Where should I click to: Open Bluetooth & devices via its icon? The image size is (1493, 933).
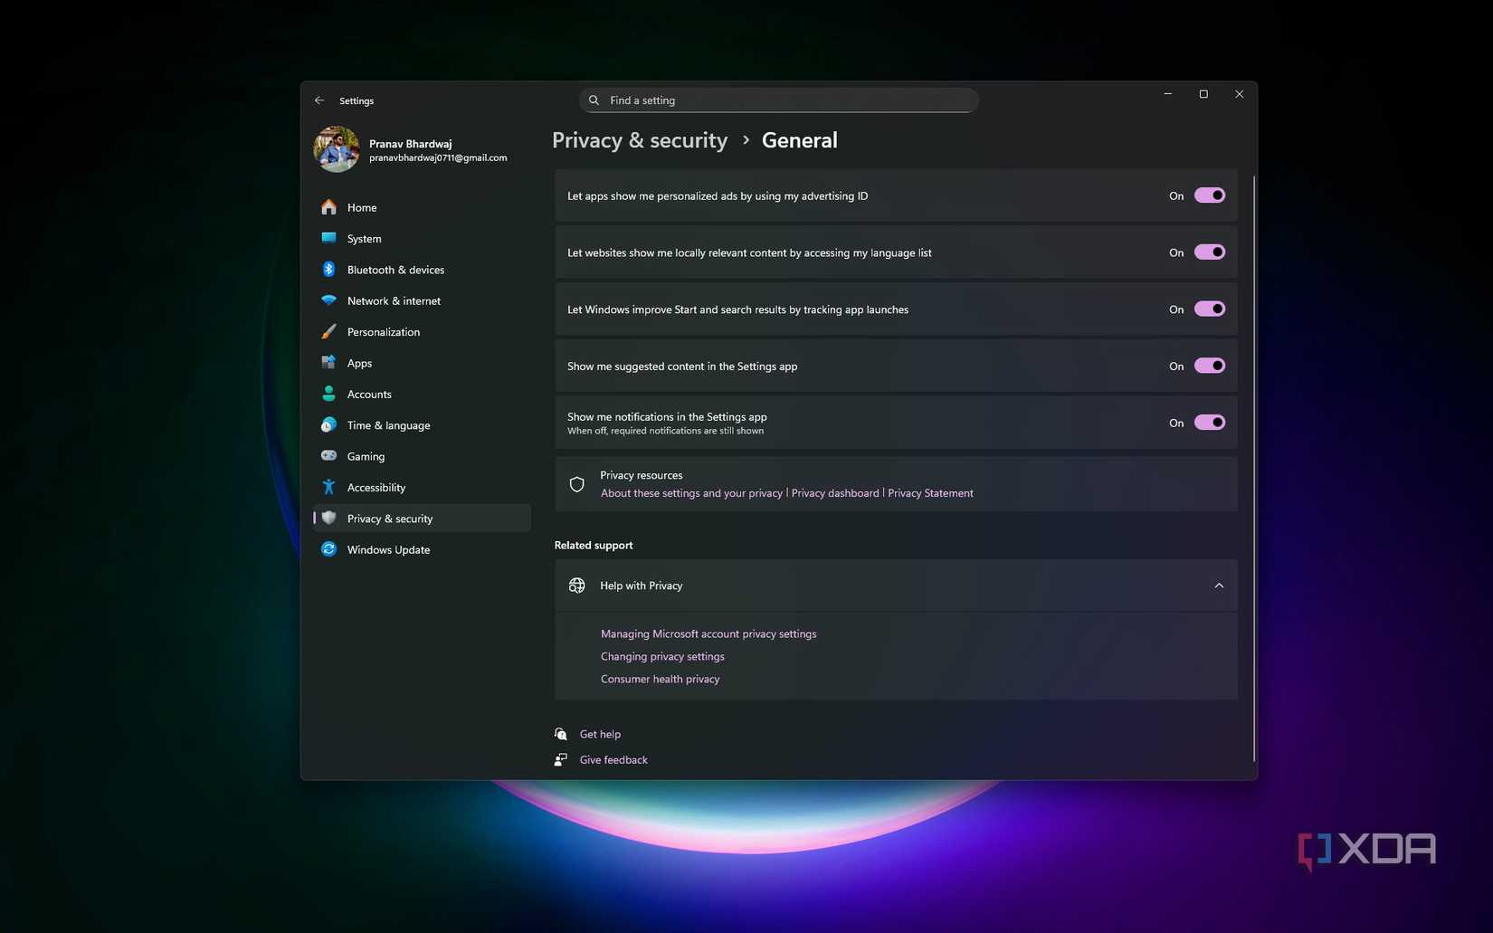328,270
